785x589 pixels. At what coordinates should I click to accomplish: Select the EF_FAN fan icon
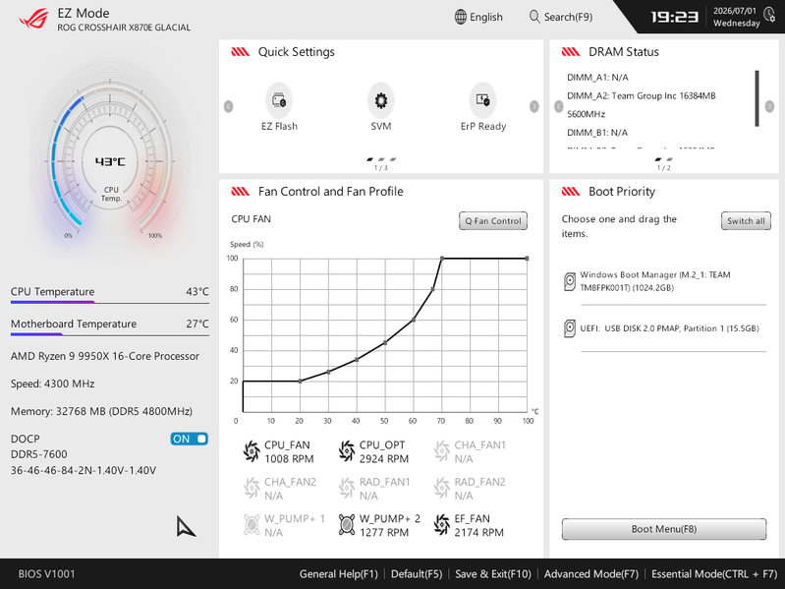(441, 525)
